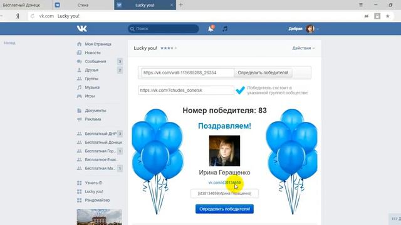401x225 pixels.
Task: Open the music note icon in header
Action: coord(225,29)
